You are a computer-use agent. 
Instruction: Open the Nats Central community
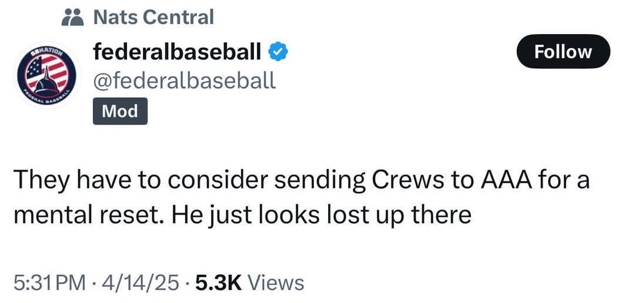pyautogui.click(x=153, y=17)
